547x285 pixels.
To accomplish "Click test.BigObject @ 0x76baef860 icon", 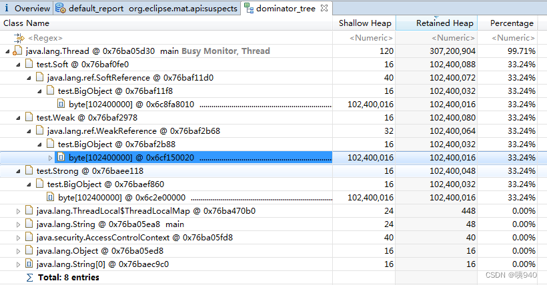I will pyautogui.click(x=40, y=184).
